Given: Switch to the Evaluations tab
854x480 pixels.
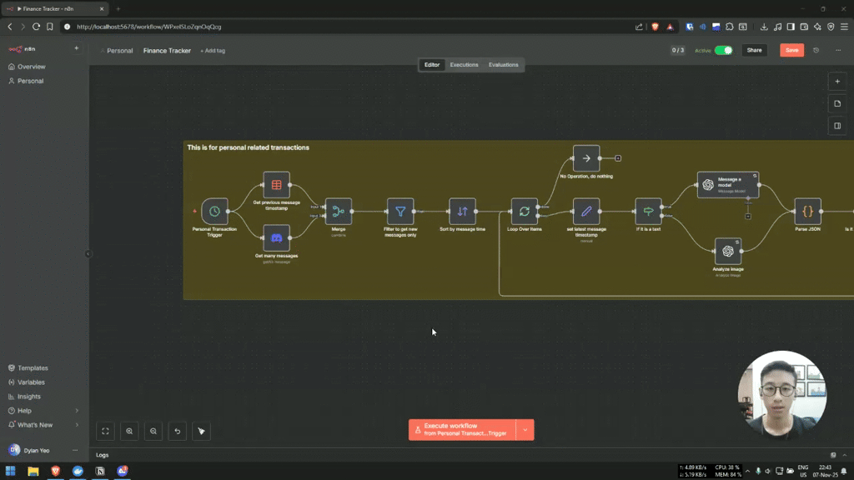Looking at the screenshot, I should 503,64.
